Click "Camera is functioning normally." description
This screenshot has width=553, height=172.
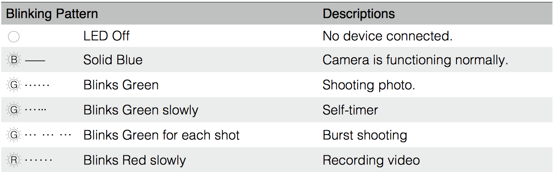pos(415,60)
